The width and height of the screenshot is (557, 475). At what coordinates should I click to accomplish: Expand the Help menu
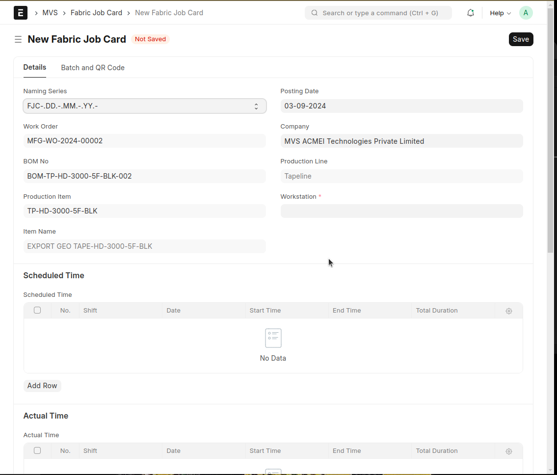pyautogui.click(x=500, y=13)
